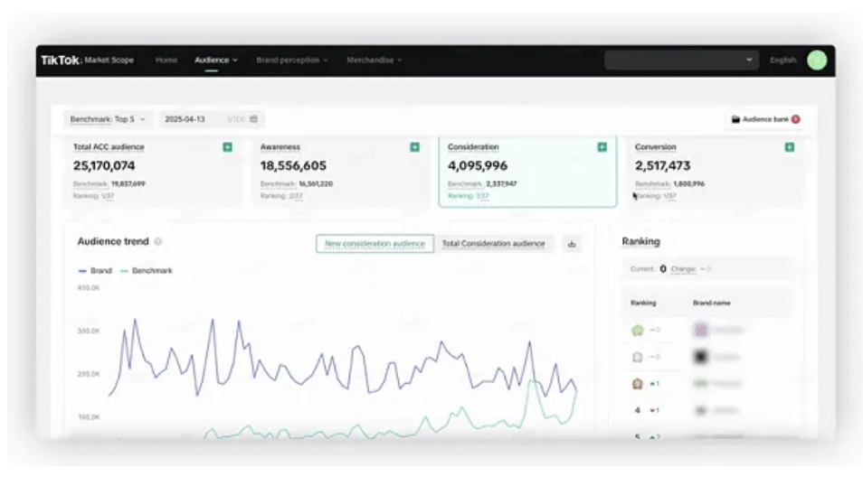
Task: Click the green plus icon on Awareness card
Action: coord(414,147)
